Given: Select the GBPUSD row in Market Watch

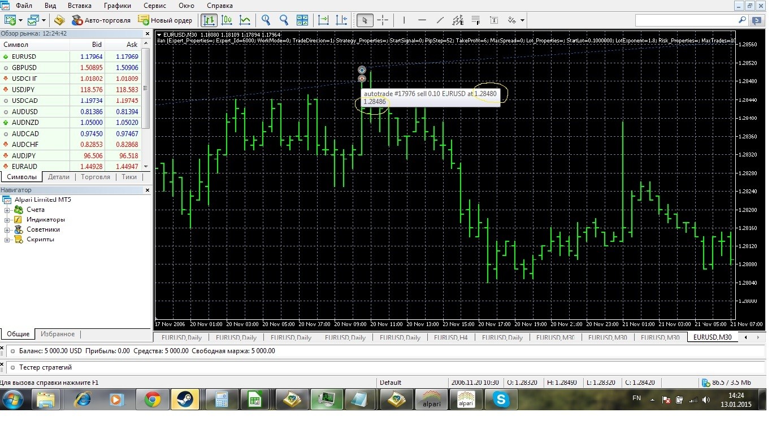Looking at the screenshot, I should pos(70,68).
